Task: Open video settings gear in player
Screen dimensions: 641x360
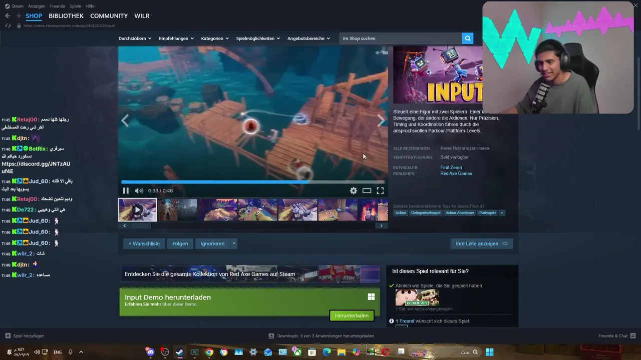Action: (354, 190)
